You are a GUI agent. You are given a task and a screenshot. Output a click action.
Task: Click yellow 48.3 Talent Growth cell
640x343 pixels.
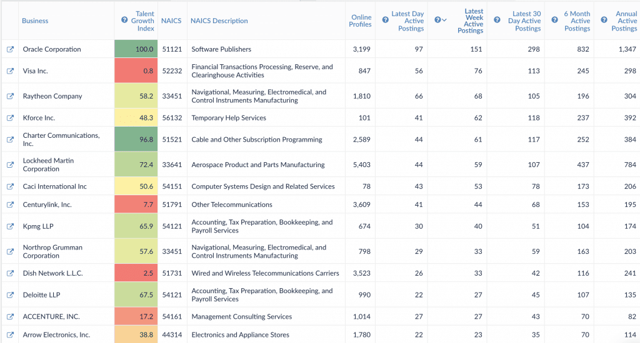click(x=136, y=118)
